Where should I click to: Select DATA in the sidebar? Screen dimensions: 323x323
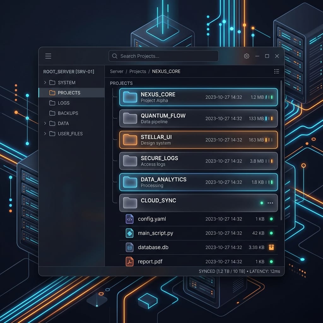point(72,123)
